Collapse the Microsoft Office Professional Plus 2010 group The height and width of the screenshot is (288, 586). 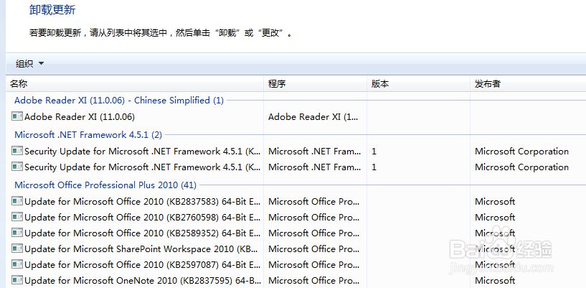coord(105,185)
